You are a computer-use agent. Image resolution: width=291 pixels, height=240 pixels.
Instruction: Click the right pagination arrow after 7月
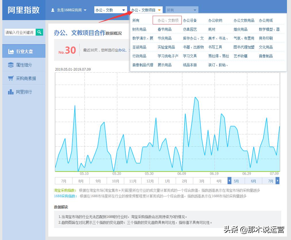(x=277, y=181)
